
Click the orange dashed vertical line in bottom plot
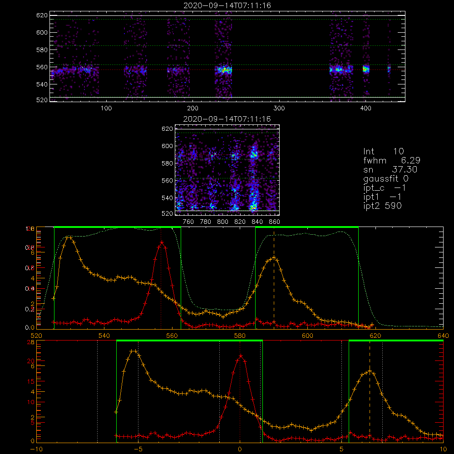370,391
